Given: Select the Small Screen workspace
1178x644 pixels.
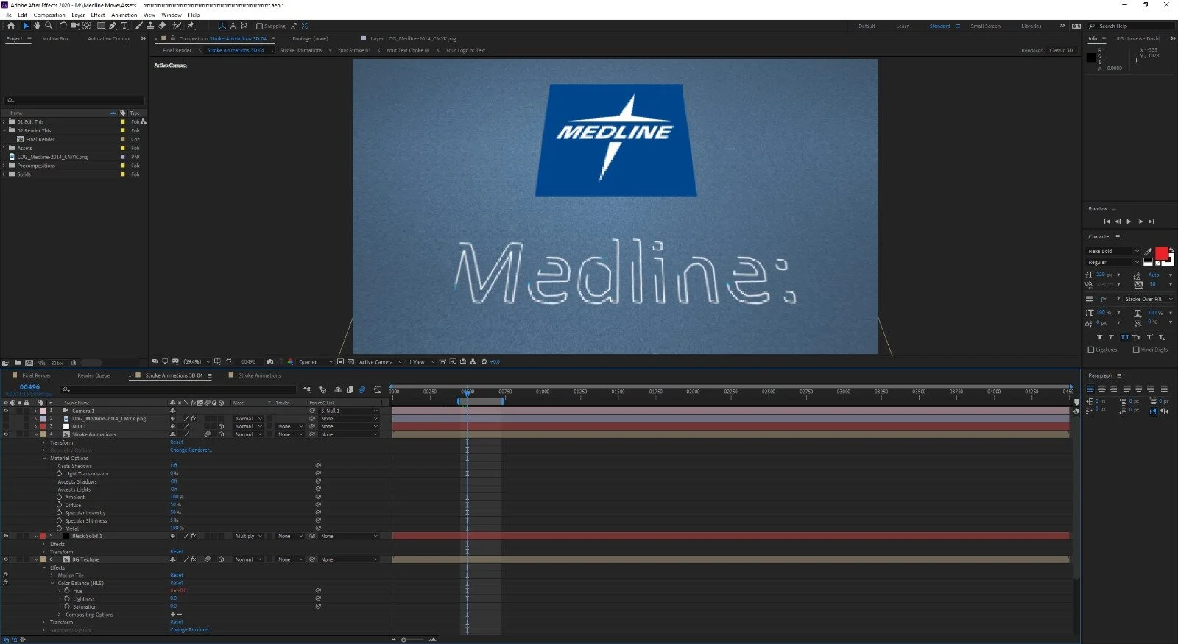Looking at the screenshot, I should (x=985, y=26).
